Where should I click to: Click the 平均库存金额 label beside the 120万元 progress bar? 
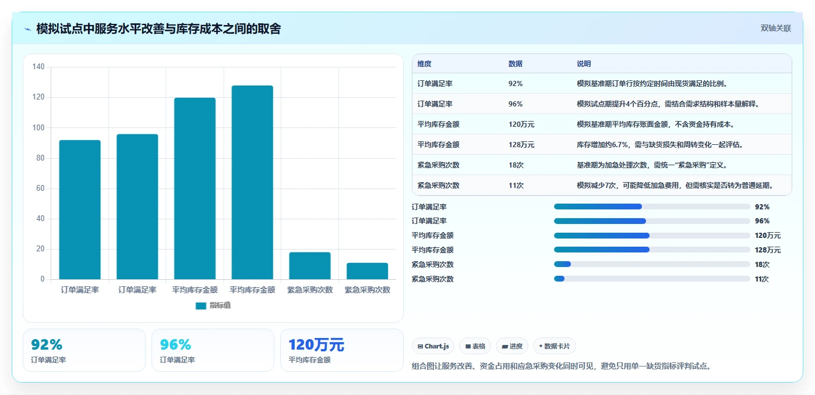pos(433,236)
